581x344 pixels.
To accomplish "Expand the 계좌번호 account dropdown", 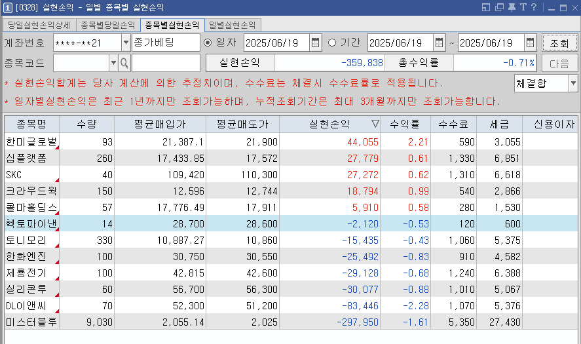I will (126, 43).
